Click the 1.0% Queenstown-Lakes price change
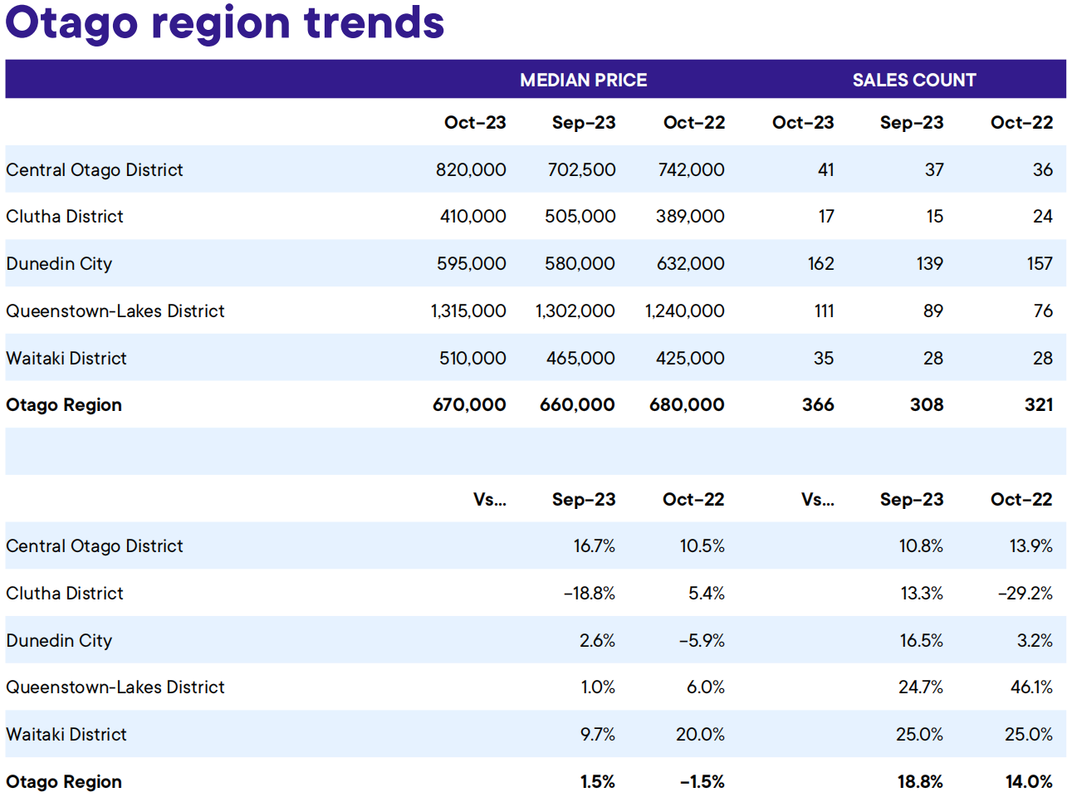Screen dimensions: 1072x802 click(x=599, y=687)
